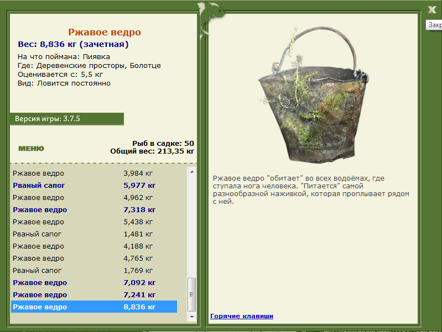Select Ржавое ведро 5,438 кг row

coord(94,222)
